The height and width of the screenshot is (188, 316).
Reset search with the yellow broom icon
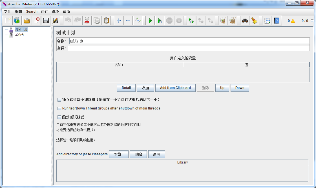coord(254,21)
